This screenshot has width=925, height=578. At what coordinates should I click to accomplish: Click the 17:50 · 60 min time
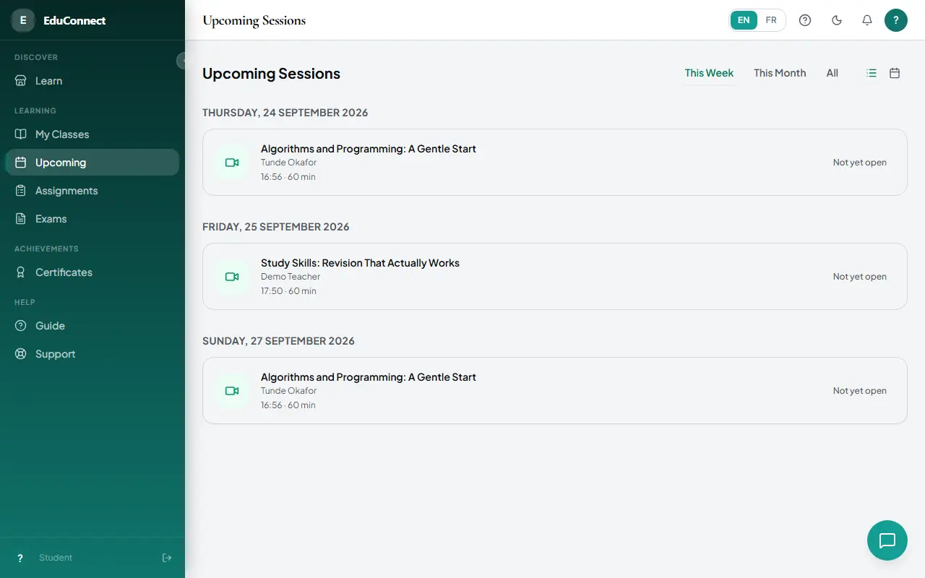(288, 291)
